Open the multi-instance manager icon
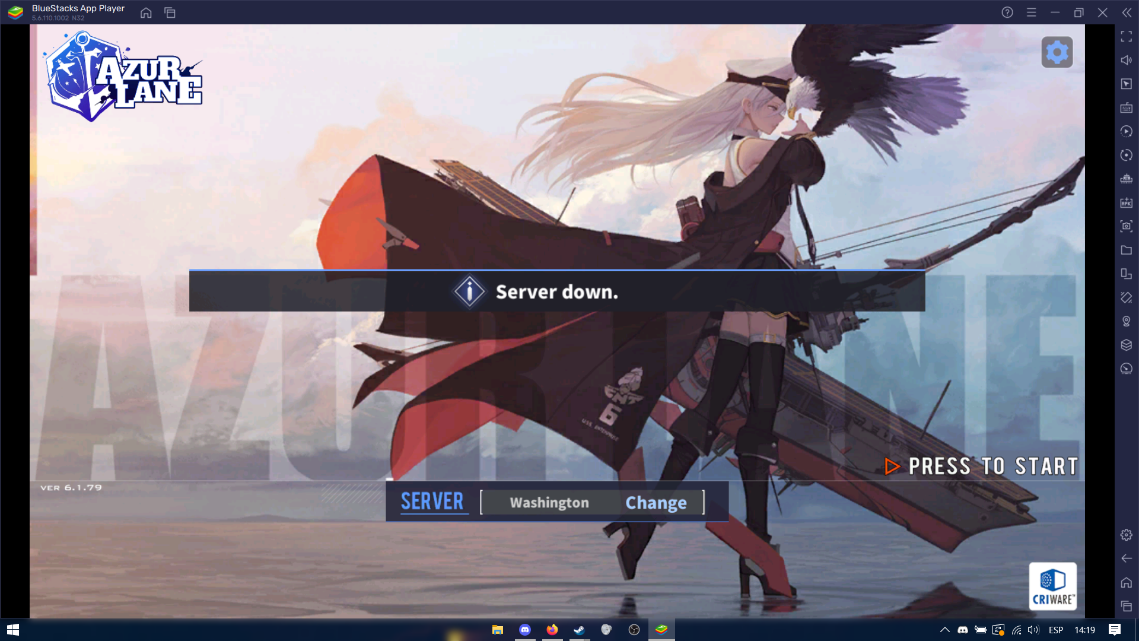 1127,179
